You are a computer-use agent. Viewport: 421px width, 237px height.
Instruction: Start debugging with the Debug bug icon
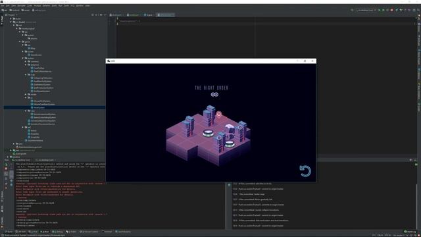(x=383, y=11)
